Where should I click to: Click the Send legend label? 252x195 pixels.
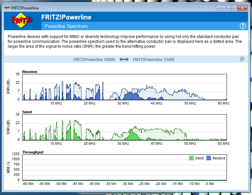(x=199, y=158)
